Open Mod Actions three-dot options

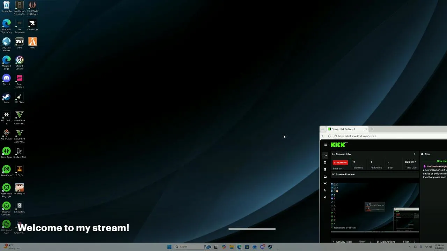point(415,242)
